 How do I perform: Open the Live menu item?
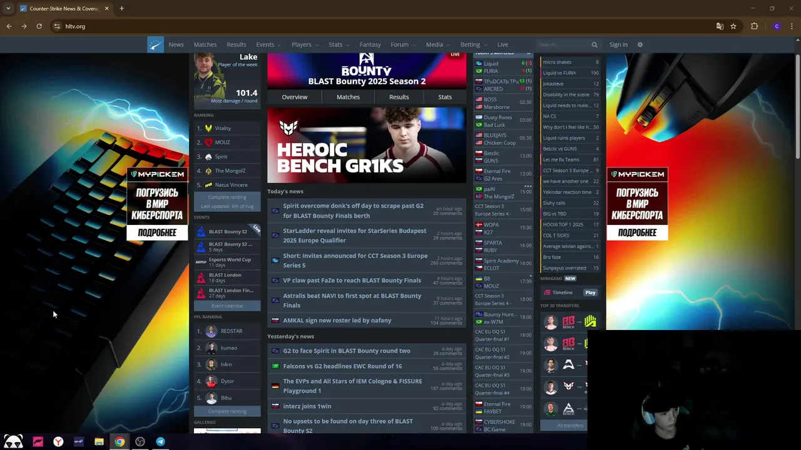click(503, 44)
